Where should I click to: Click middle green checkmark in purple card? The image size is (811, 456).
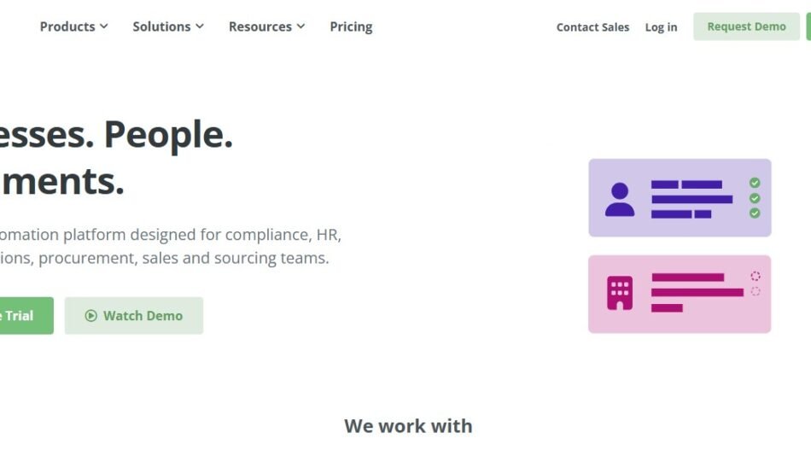pyautogui.click(x=755, y=198)
